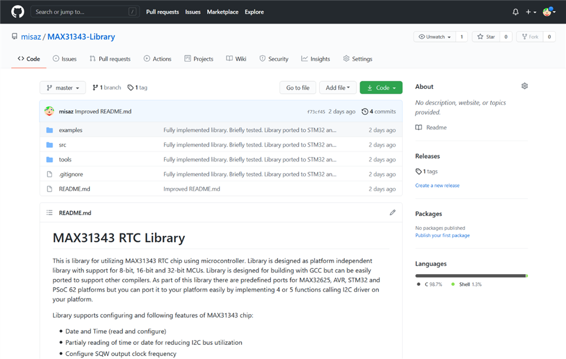Open the user profile avatar menu
Screen dimensions: 566x359
pos(548,12)
